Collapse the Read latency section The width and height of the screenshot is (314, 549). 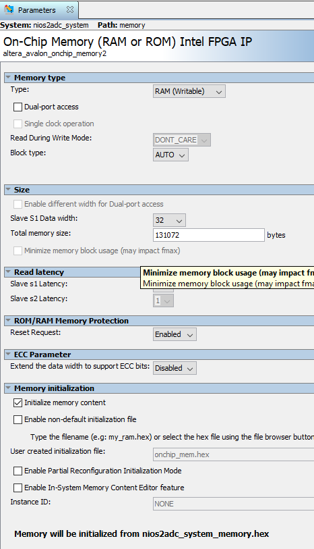pos(8,271)
